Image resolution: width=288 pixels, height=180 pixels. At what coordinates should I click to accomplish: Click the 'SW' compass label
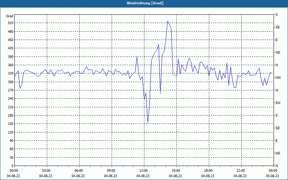click(278, 103)
